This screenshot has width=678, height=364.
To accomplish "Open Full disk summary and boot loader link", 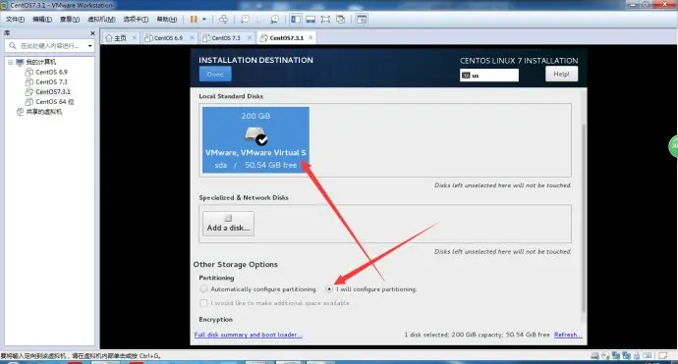I will pos(249,335).
